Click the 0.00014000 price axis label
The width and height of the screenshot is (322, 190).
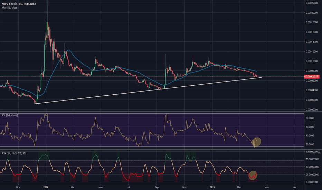pyautogui.click(x=312, y=42)
